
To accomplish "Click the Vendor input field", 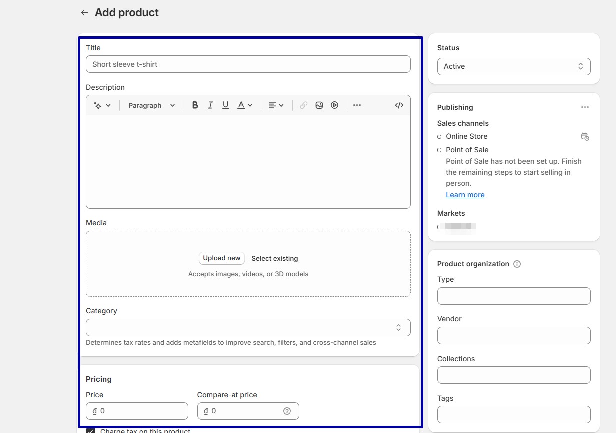I will coord(514,335).
